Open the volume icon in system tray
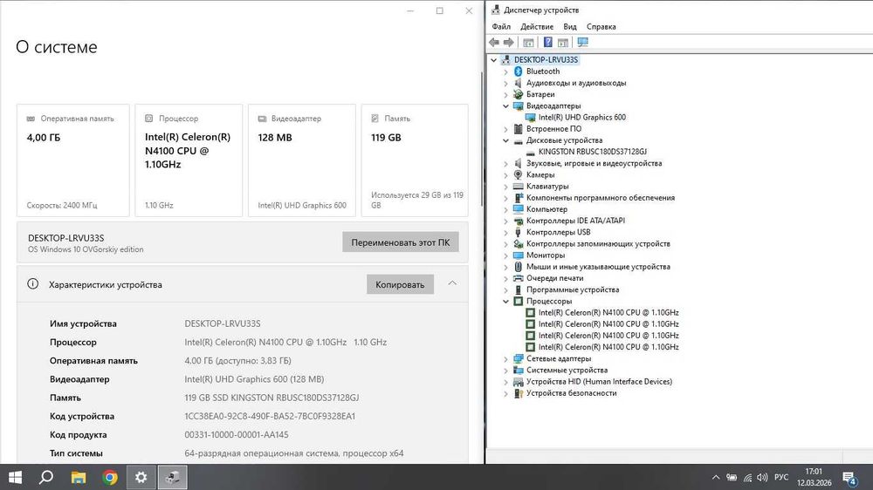The image size is (873, 490). click(762, 477)
